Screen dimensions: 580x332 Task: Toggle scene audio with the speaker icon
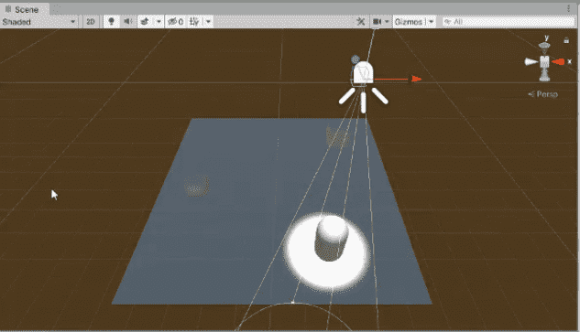pos(128,22)
